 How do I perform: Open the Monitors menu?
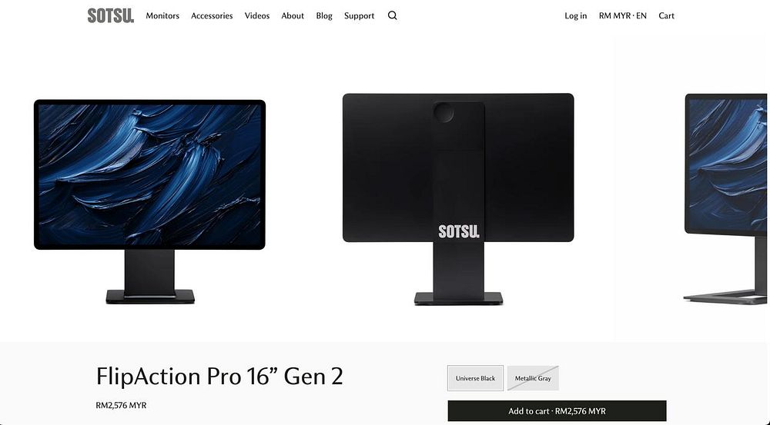point(162,15)
